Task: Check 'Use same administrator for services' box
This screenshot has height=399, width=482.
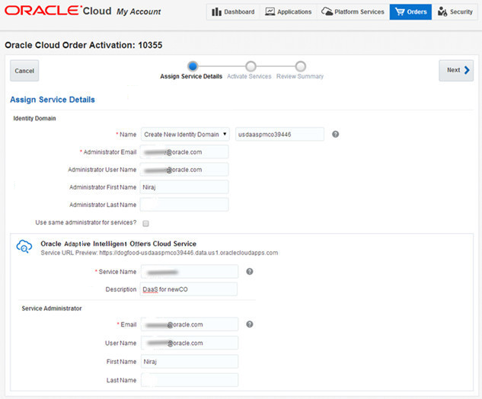Action: tap(145, 223)
